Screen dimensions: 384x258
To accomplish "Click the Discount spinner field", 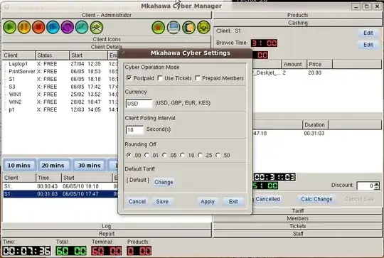I will [x=368, y=186].
